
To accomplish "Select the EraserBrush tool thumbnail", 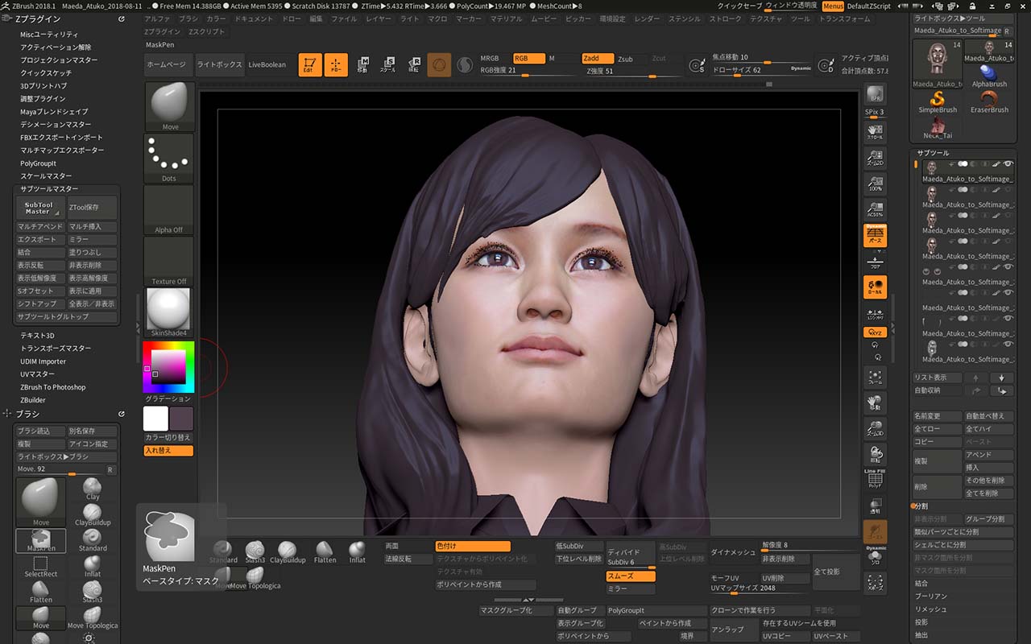I will coord(989,102).
